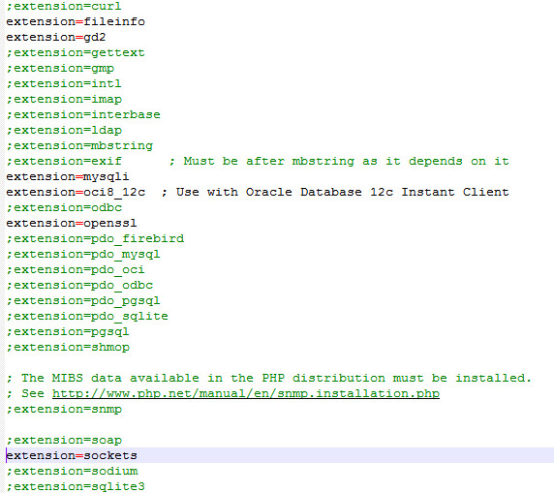Place cursor on ;extension=gmp line
The image size is (554, 493).
tap(60, 68)
